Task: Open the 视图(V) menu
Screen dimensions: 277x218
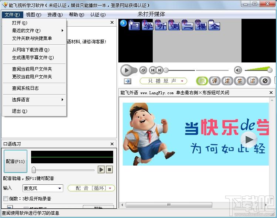Action: tap(34, 15)
